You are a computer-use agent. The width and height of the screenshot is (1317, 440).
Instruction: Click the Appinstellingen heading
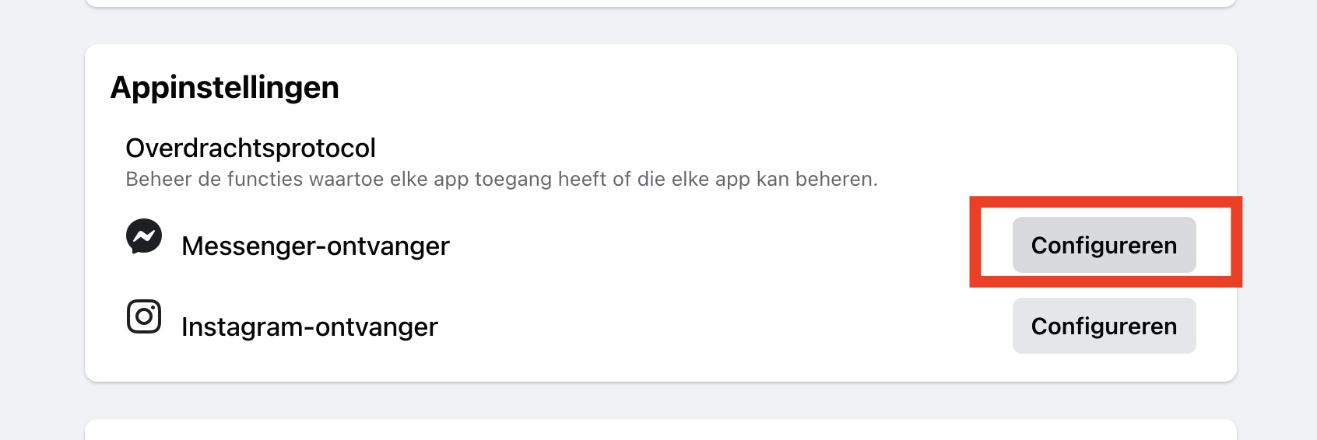(225, 87)
